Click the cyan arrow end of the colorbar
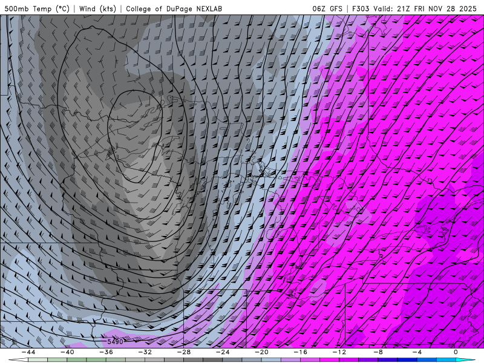This screenshot has height=363, width=484. [466, 360]
